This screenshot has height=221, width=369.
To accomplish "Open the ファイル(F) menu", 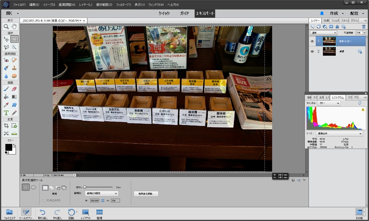I will pos(19,5).
